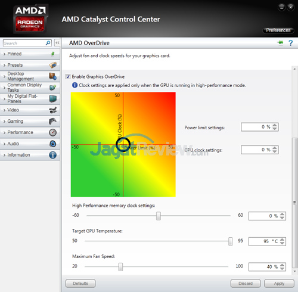
Task: Click the My Digital Flat-Panels monitor icon
Action: click(53, 99)
